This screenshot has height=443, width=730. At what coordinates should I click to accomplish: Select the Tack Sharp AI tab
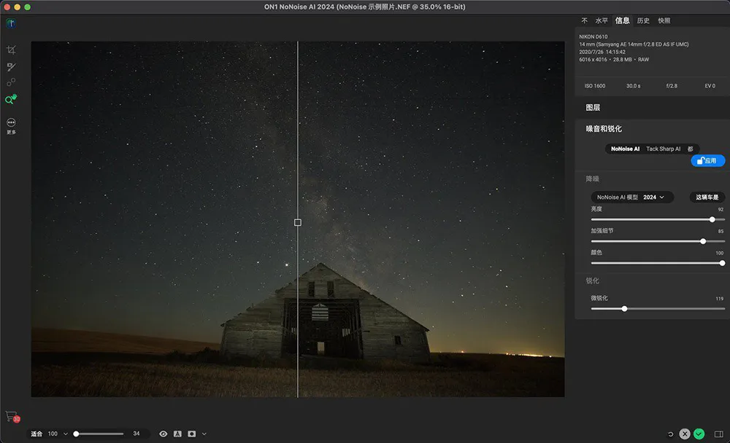pyautogui.click(x=663, y=149)
